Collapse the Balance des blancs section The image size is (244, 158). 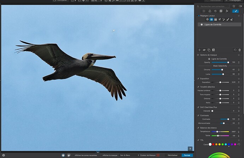point(208,128)
